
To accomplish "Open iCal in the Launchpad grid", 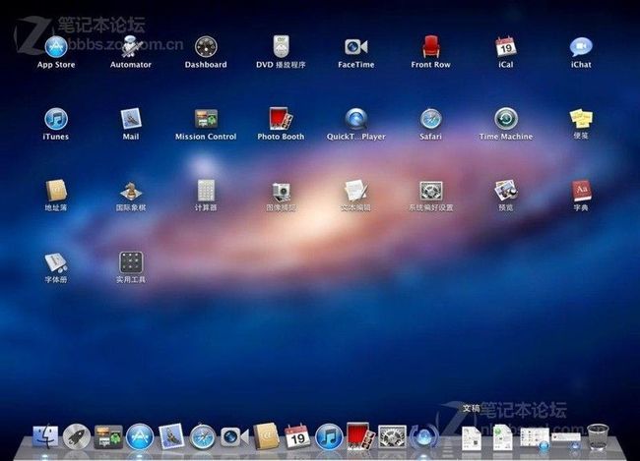I will pos(506,46).
